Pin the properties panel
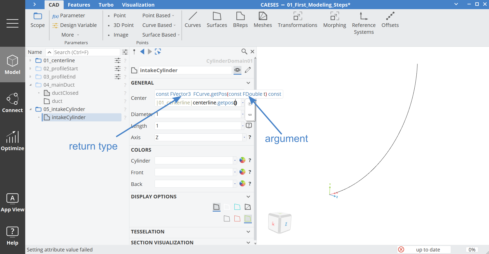Viewport: 489px width, 254px height. [134, 52]
